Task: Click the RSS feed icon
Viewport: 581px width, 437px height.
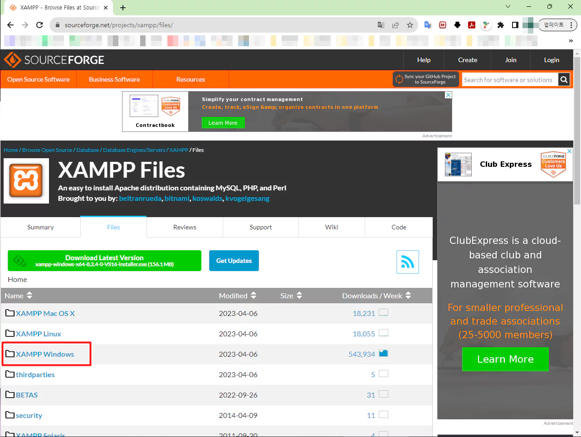Action: pos(407,262)
